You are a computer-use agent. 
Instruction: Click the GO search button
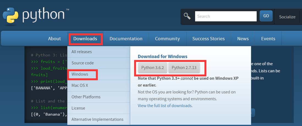(266, 16)
